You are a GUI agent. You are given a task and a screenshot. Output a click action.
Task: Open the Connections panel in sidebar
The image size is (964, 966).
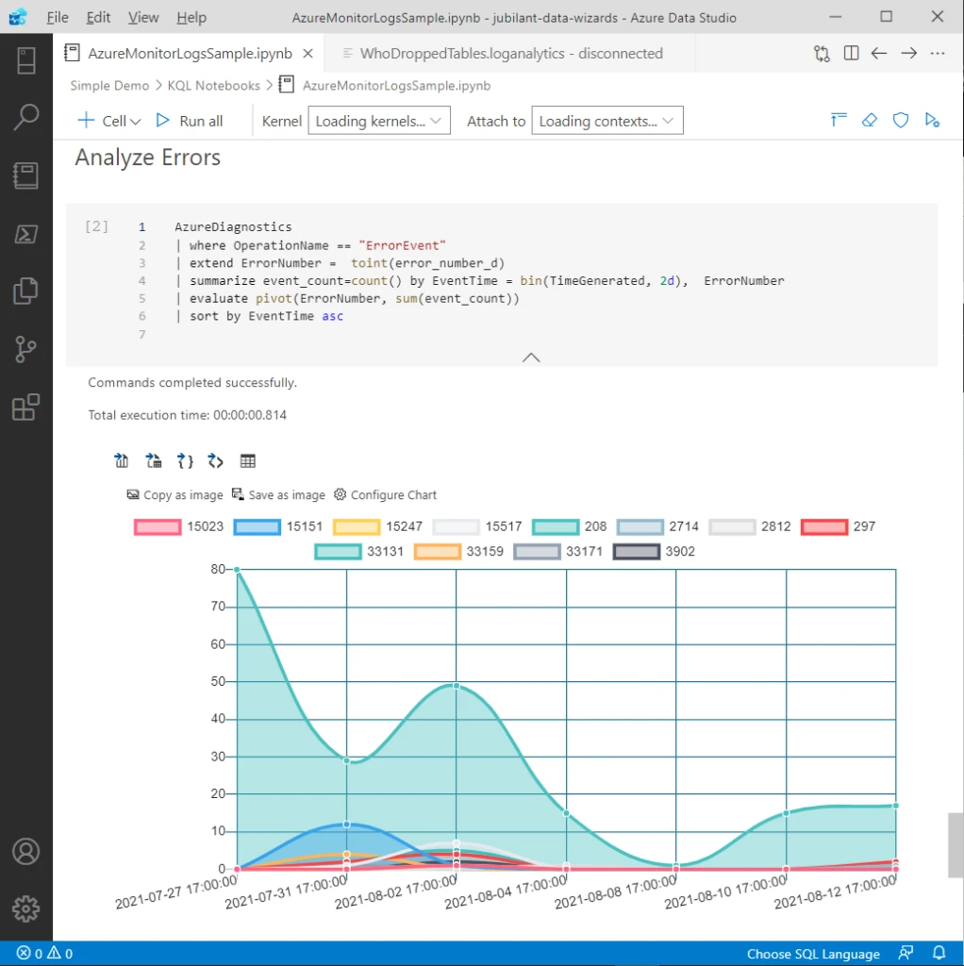[x=25, y=60]
